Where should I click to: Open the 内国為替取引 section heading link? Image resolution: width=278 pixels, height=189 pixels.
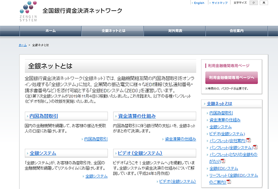click(x=44, y=116)
